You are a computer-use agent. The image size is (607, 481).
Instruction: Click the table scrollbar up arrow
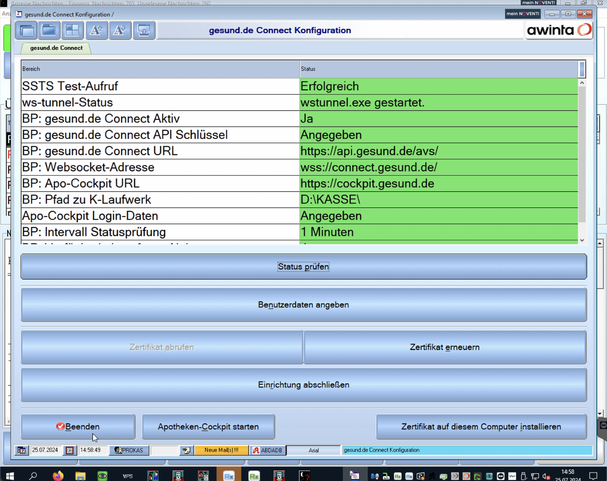pos(582,83)
